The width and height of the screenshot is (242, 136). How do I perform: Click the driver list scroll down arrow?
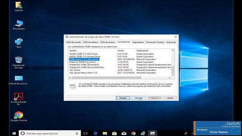pyautogui.click(x=173, y=75)
